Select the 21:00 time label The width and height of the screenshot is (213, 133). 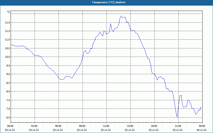pyautogui.click(x=178, y=126)
